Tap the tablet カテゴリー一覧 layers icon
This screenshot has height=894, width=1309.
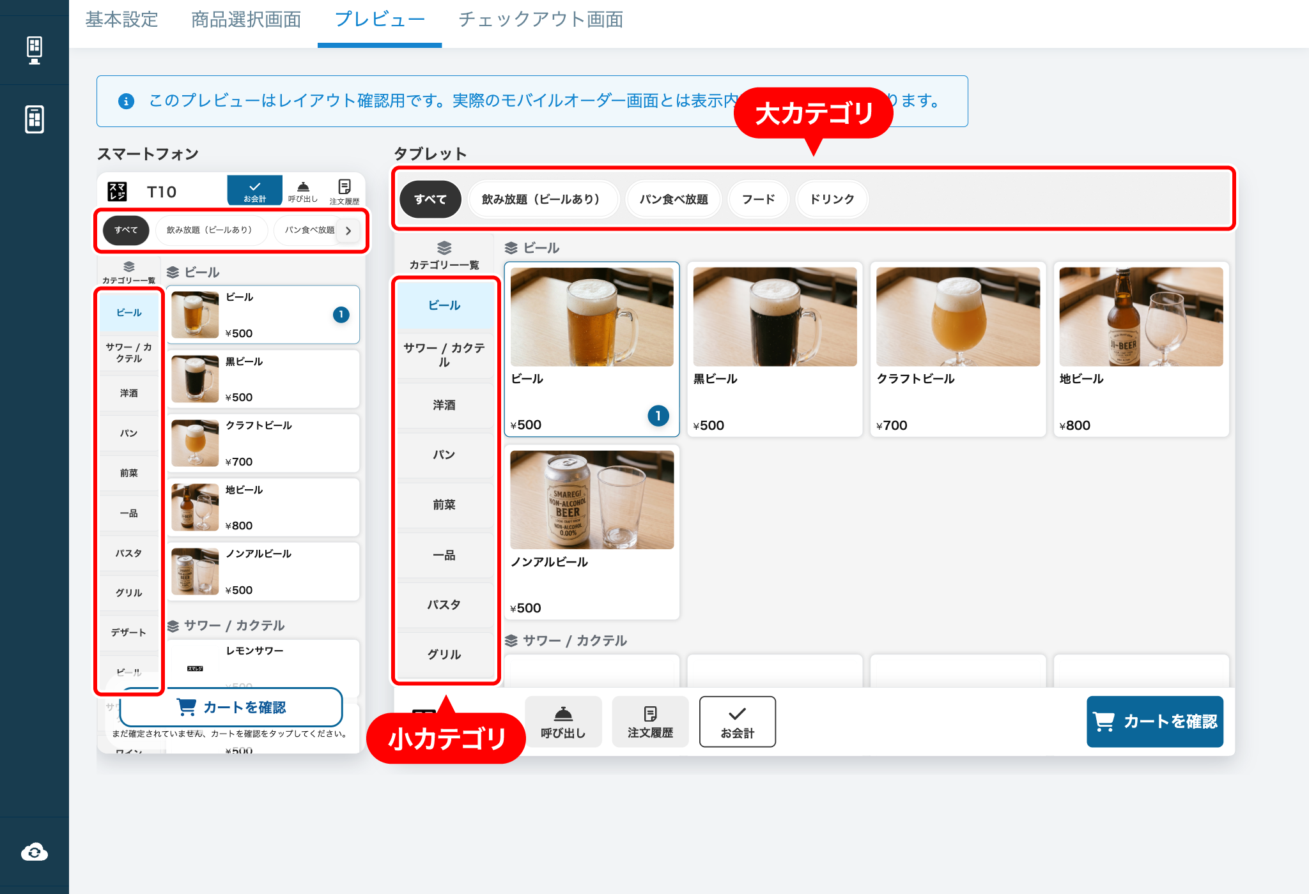[444, 248]
